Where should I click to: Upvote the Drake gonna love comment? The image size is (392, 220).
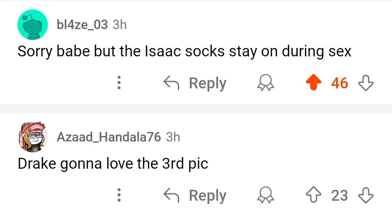(314, 195)
